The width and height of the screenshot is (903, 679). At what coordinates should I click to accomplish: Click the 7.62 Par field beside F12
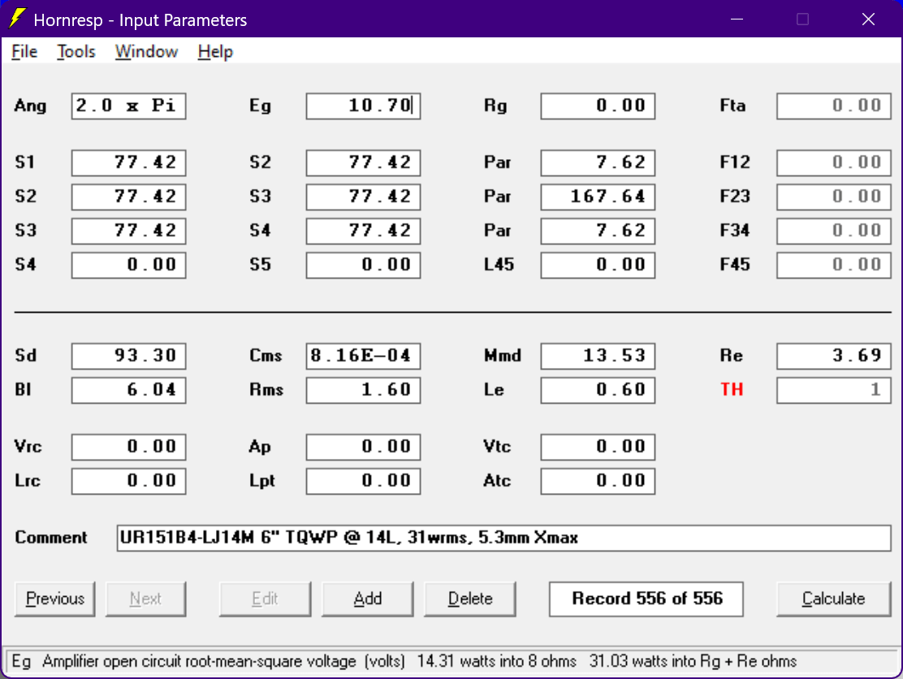click(x=598, y=162)
